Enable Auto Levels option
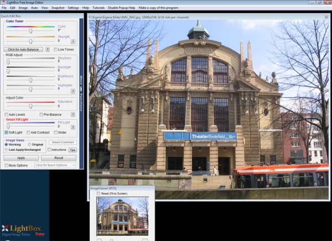The width and height of the screenshot is (332, 241). click(6, 114)
